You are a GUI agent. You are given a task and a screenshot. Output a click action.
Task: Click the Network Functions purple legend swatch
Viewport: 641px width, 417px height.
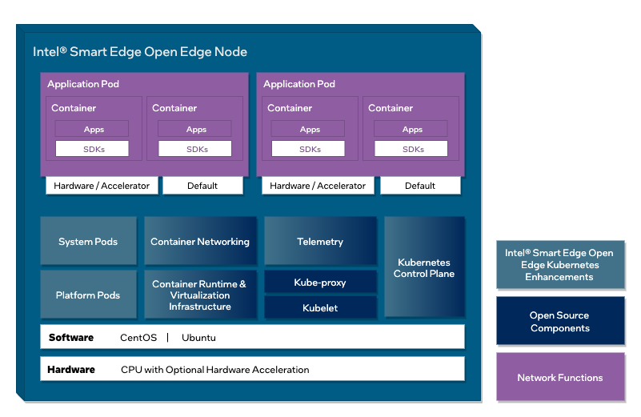(559, 377)
